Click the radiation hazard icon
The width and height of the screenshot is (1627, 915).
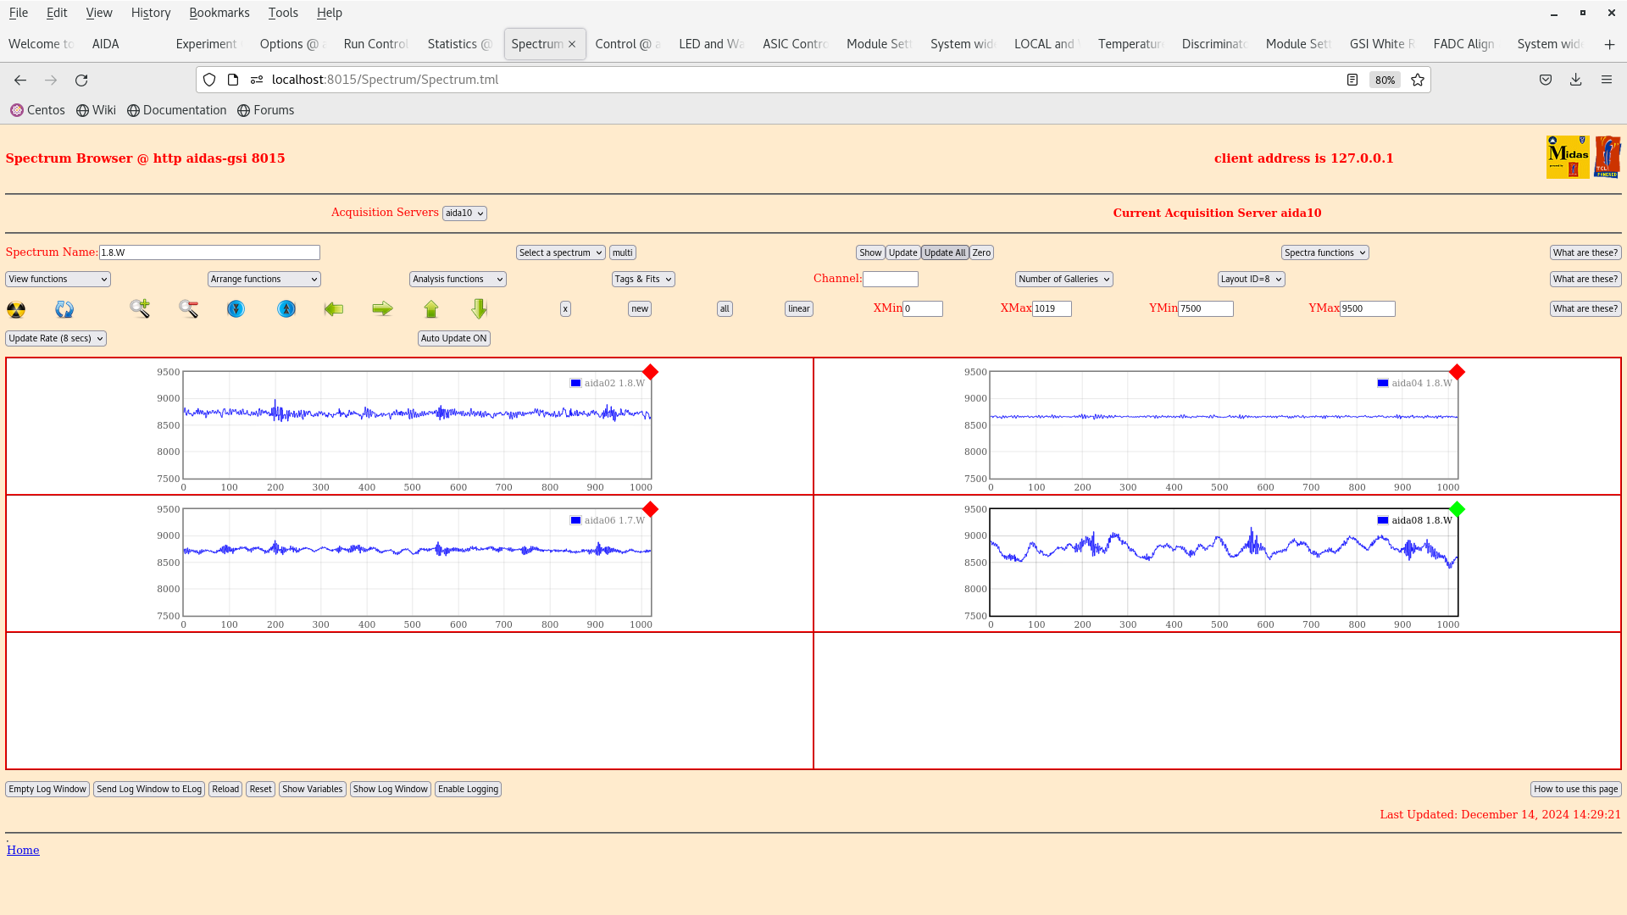16,309
